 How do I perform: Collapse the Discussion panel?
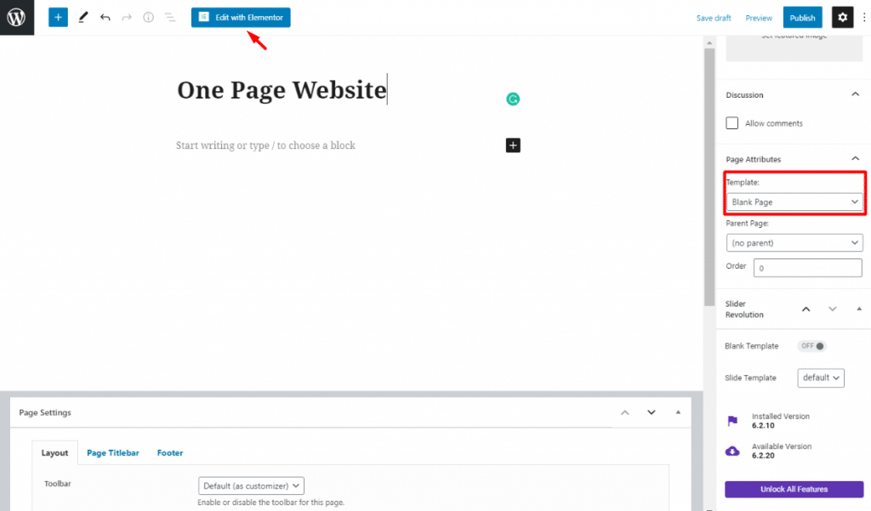tap(855, 95)
